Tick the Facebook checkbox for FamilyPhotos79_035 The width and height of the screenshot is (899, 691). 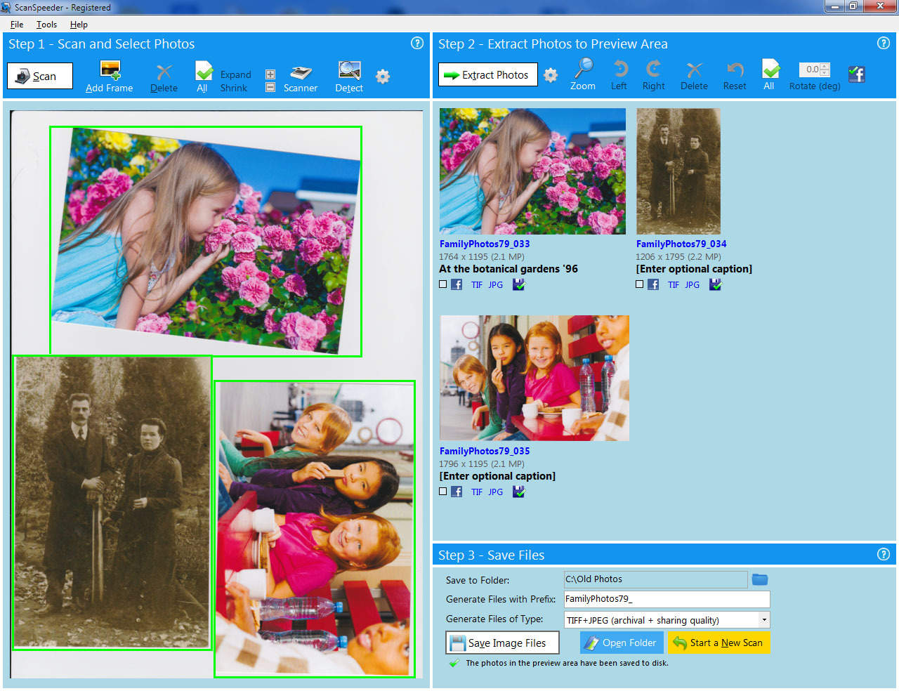click(x=443, y=492)
